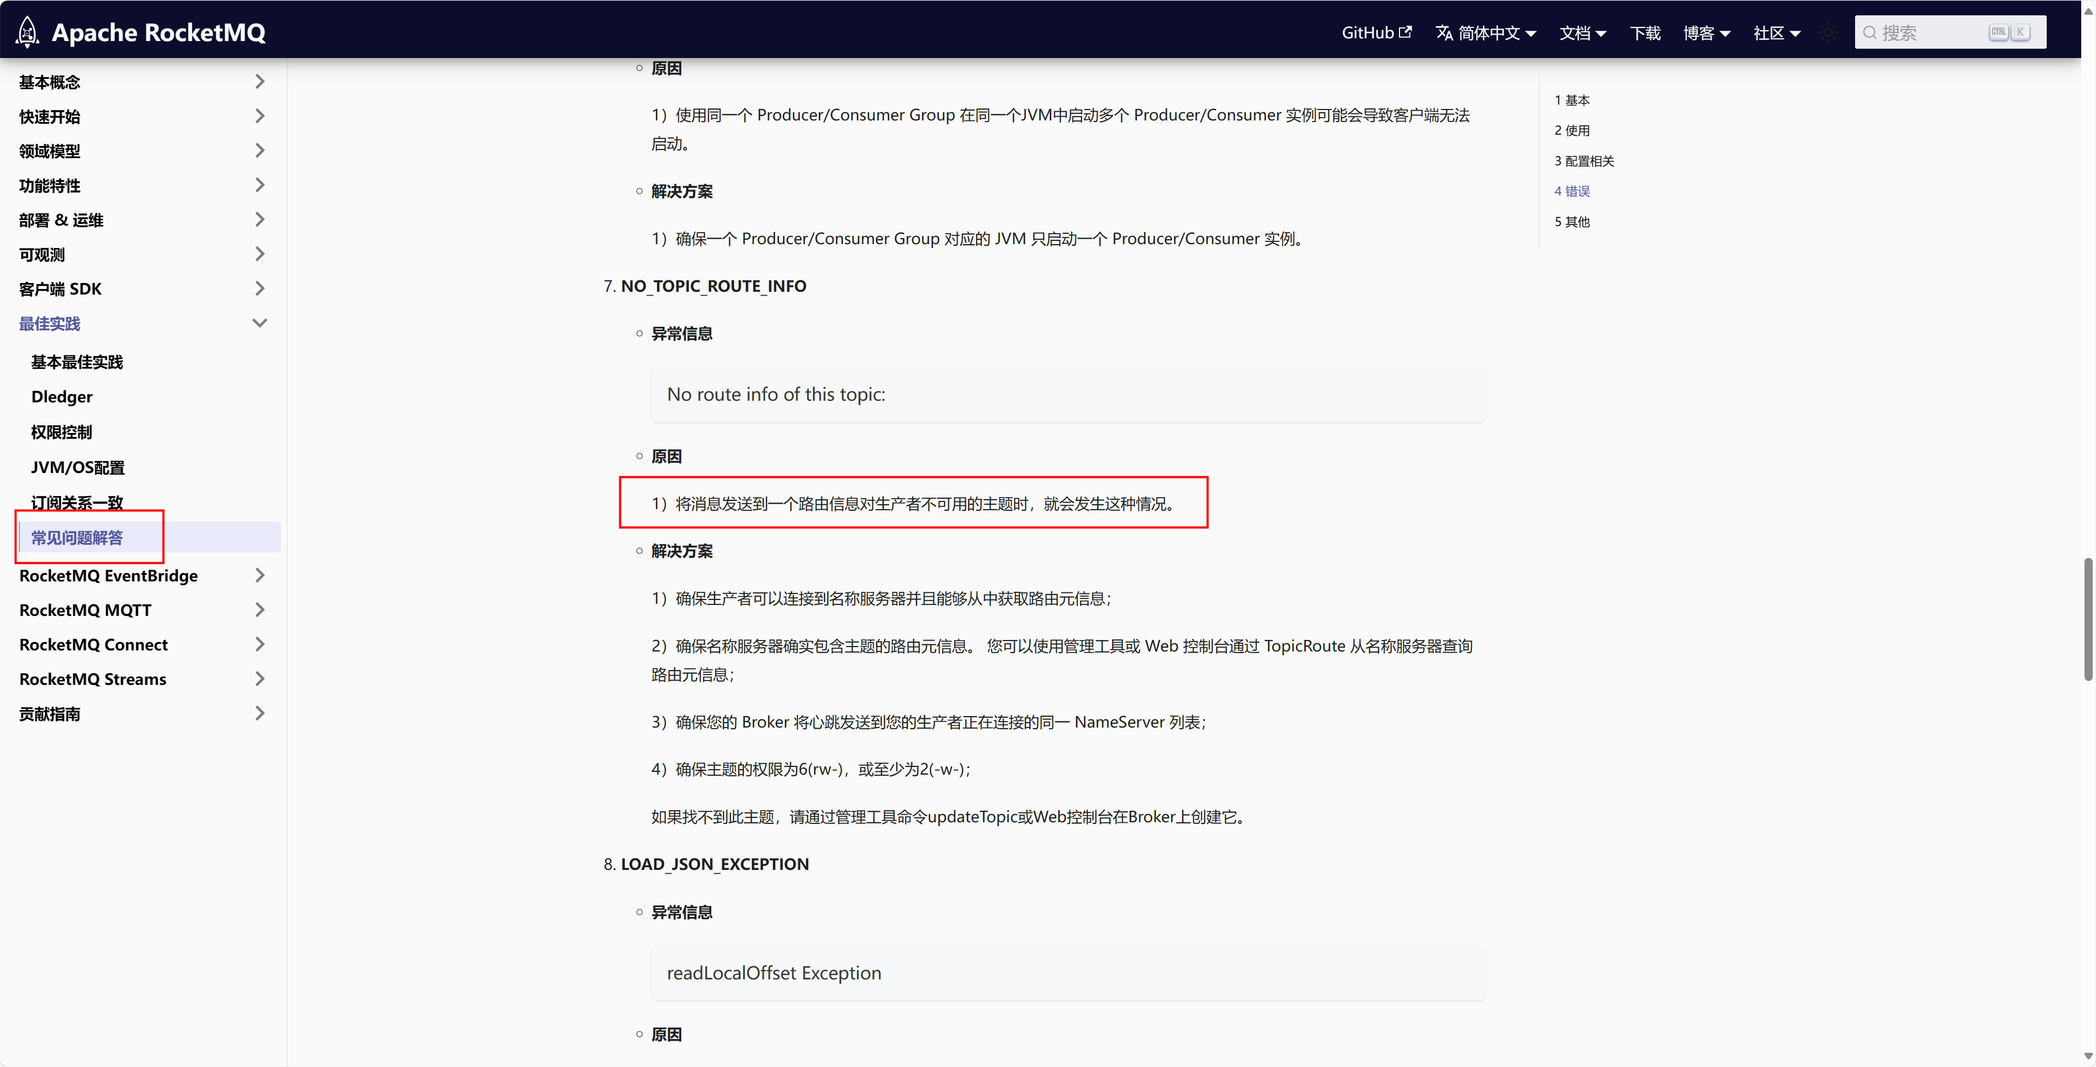Open the 文档 dropdown menu
The image size is (2096, 1067).
[1582, 32]
